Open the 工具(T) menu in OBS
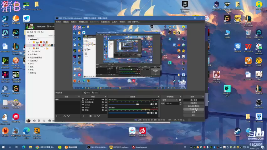The width and height of the screenshot is (267, 150). tap(114, 22)
